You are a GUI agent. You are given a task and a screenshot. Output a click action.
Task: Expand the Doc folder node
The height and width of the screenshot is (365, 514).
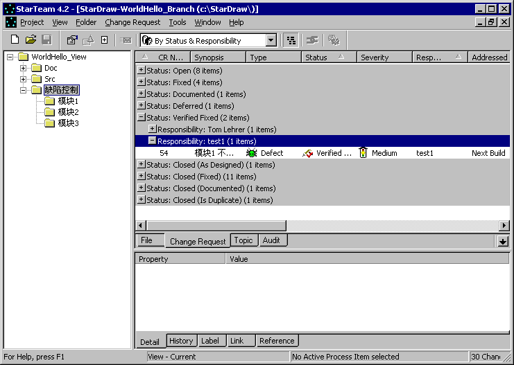23,68
